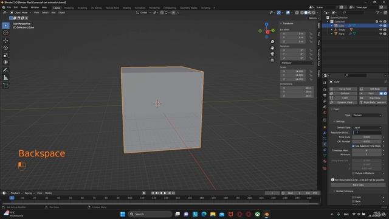Open the viewport Add menu
The height and width of the screenshot is (219, 389).
(53, 12)
